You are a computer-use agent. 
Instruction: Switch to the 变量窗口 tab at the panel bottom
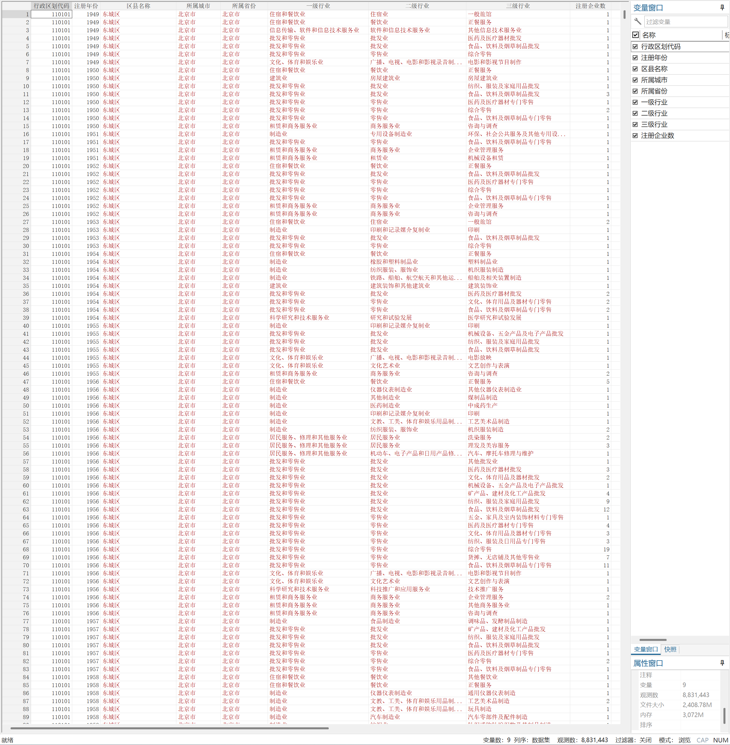646,649
